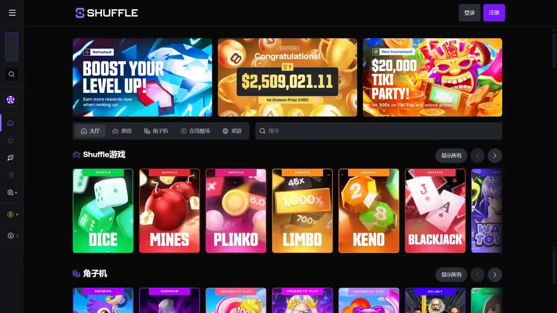The width and height of the screenshot is (557, 313).
Task: Click the 登录 button
Action: click(x=470, y=13)
